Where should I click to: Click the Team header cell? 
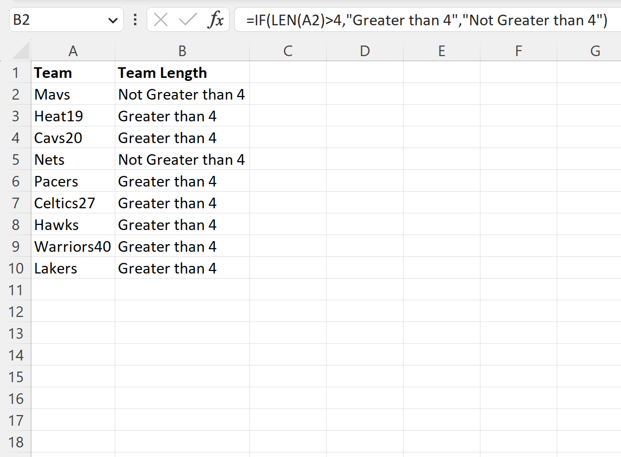coord(73,72)
